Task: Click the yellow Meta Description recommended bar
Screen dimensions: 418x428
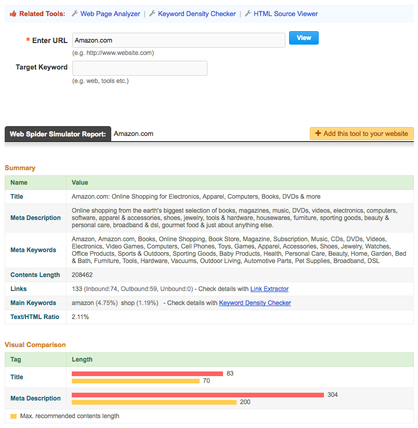Action: [154, 402]
